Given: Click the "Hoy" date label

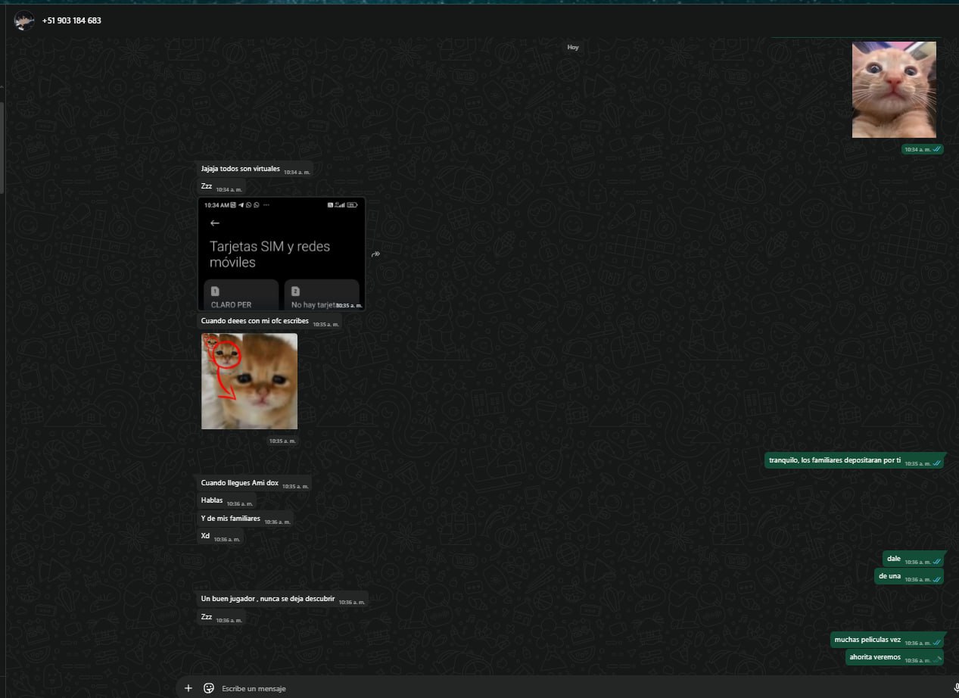Looking at the screenshot, I should (573, 48).
